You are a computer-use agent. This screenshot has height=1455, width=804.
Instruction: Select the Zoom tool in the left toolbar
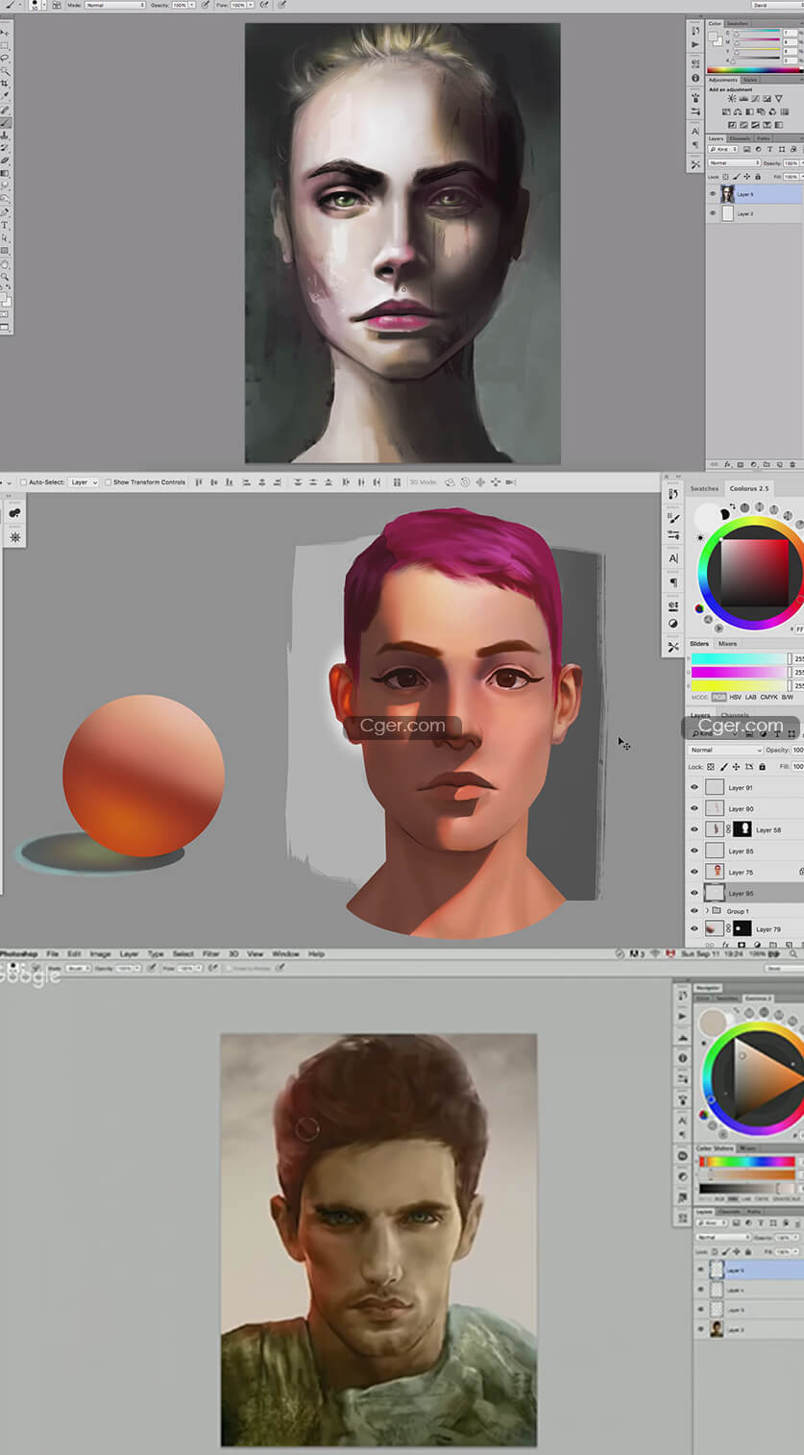[5, 276]
